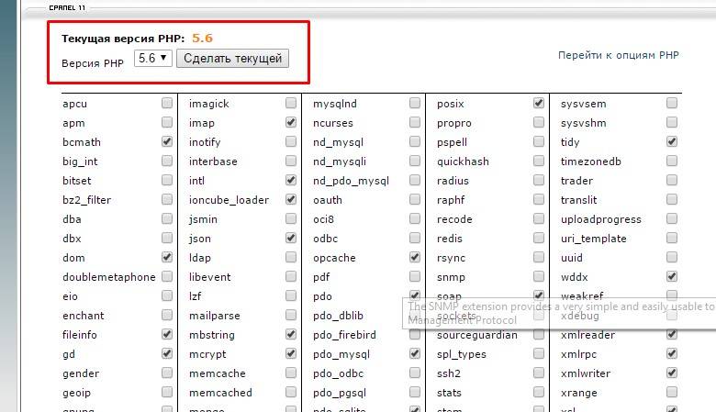Click the 'Текущая версия PHP:' heading
The height and width of the screenshot is (412, 716).
click(x=123, y=39)
